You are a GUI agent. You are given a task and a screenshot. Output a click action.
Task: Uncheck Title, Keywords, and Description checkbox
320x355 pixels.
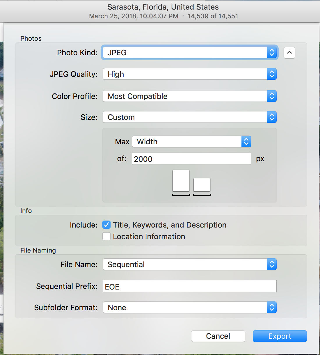[106, 225]
